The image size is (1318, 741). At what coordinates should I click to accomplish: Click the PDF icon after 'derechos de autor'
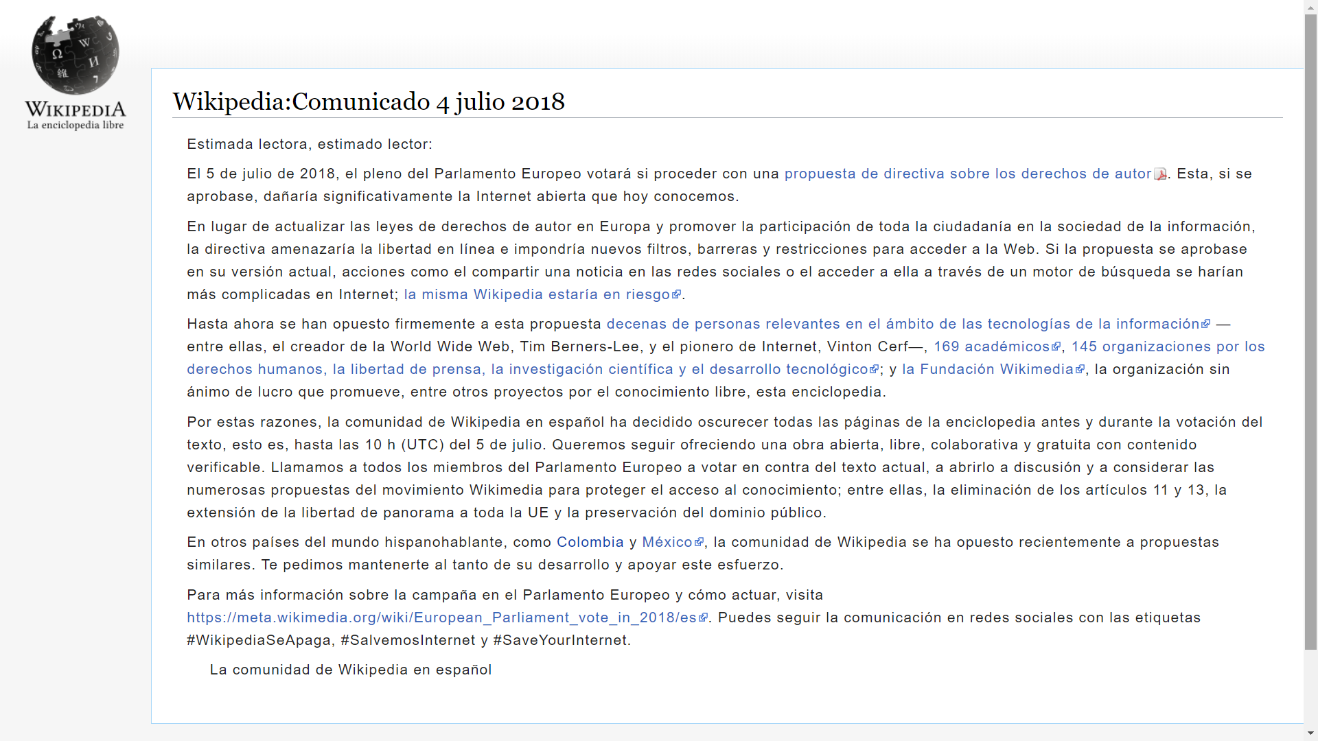point(1161,174)
